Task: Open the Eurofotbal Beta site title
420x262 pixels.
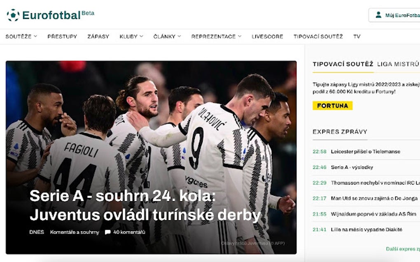Action: point(58,15)
